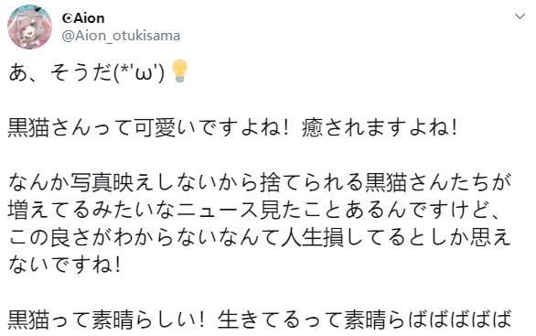
Task: Click the crescent moon icon before Aion
Action: coord(68,18)
